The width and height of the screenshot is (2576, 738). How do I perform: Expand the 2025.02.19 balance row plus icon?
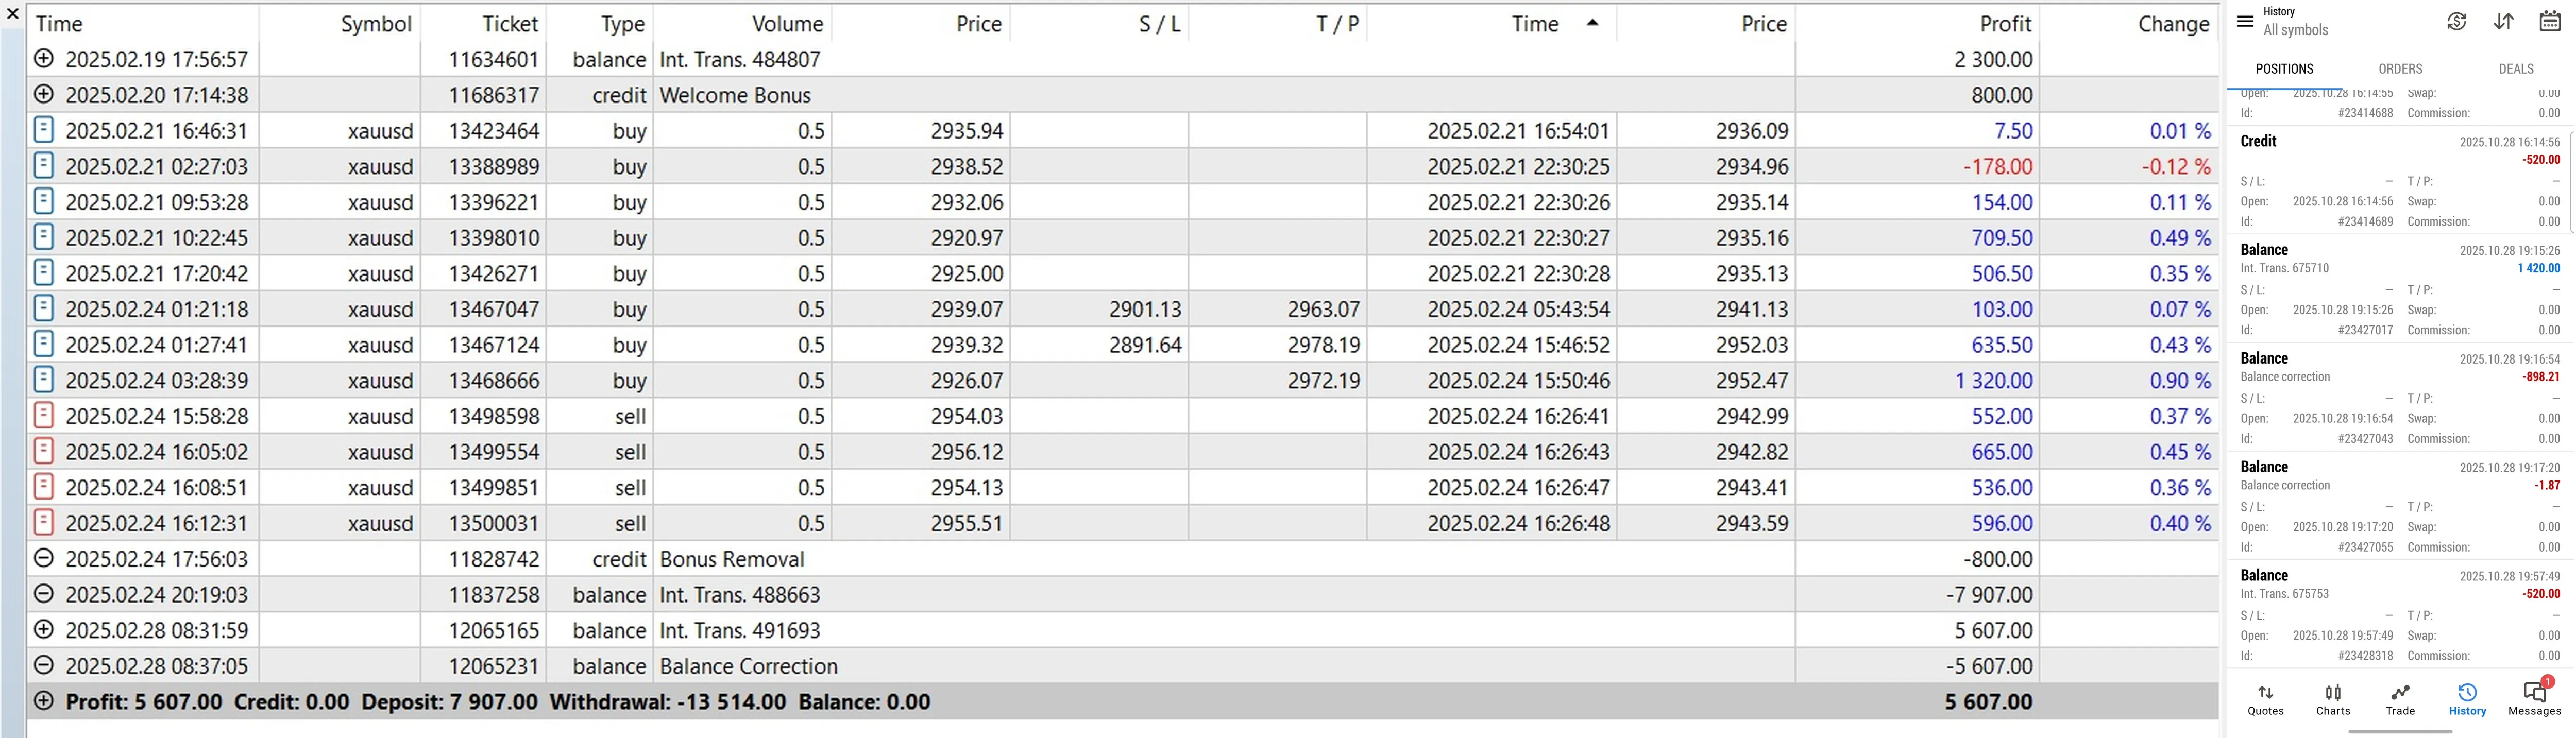pos(43,59)
